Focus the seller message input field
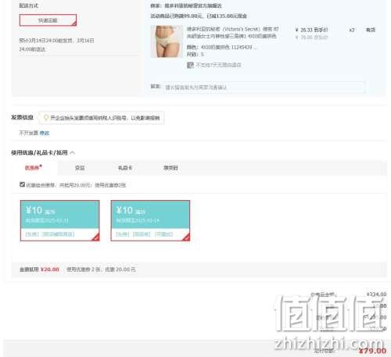The image size is (391, 357). click(x=264, y=87)
